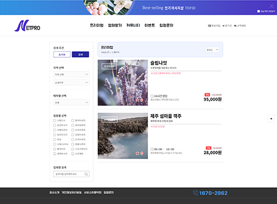Click the pink hashtag line under 슬립나잇

165,73
